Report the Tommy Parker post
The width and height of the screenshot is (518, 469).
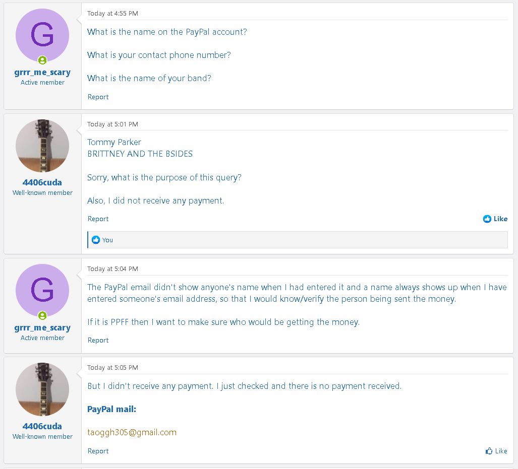(x=98, y=219)
